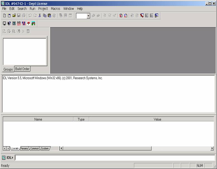Image resolution: width=217 pixels, height=169 pixels.
Task: Click the second grayed project toolbar icon
Action: click(x=9, y=31)
